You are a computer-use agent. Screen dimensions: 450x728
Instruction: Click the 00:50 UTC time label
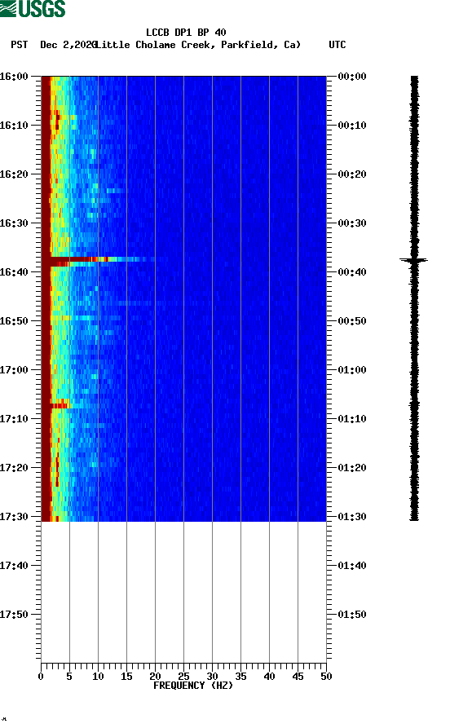(x=352, y=321)
